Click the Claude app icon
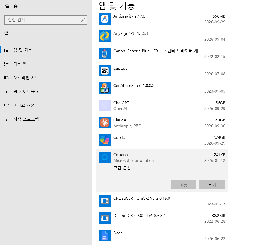 105,122
